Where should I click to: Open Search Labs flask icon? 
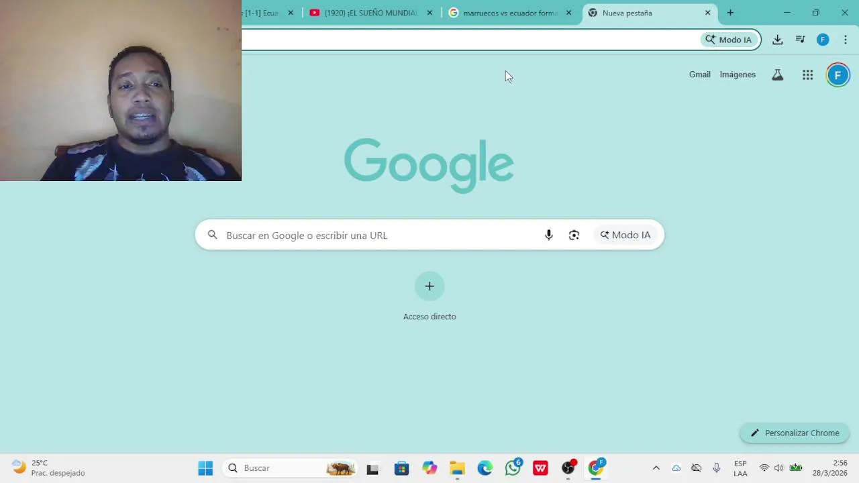[x=777, y=75]
